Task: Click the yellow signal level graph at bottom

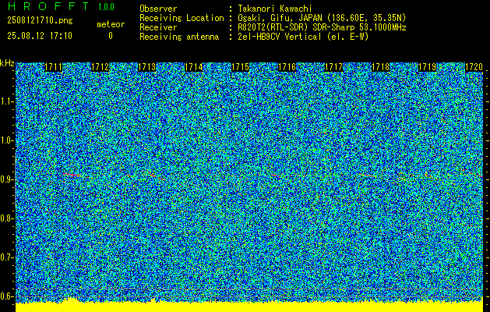Action: pos(249,307)
